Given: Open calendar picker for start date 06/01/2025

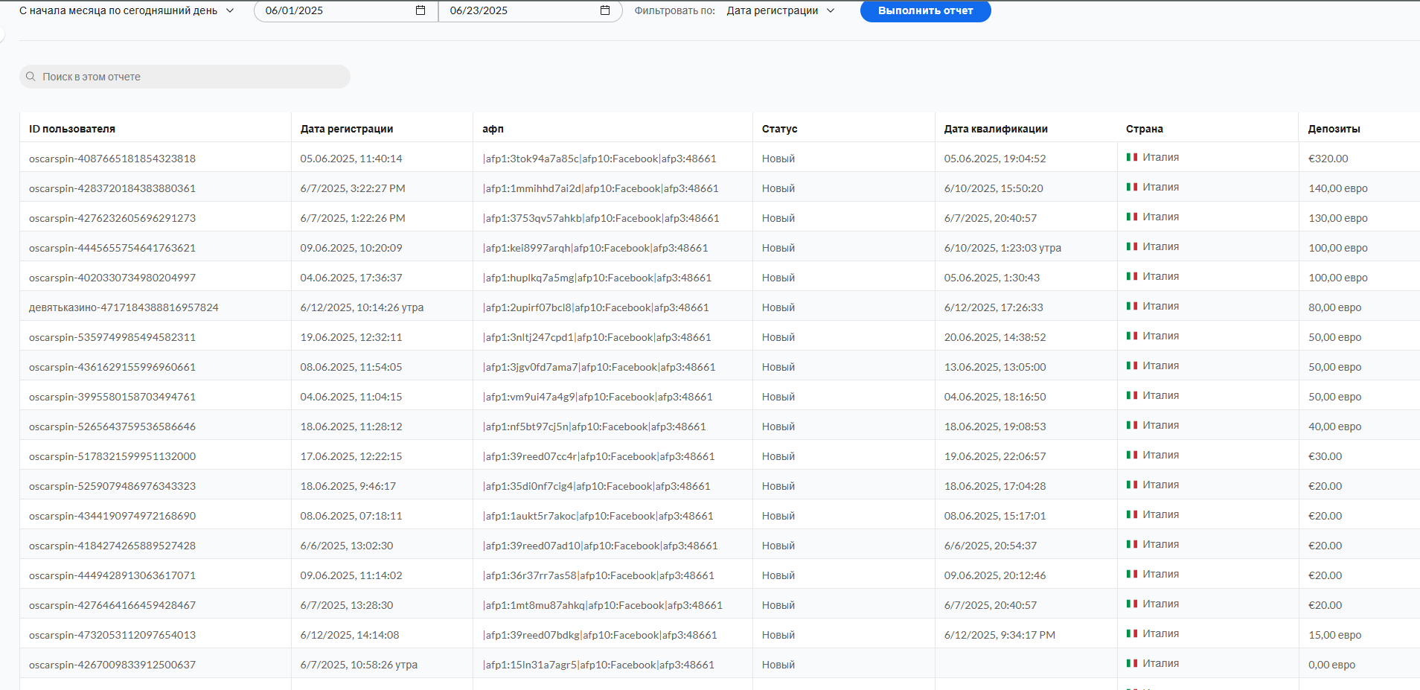Looking at the screenshot, I should tap(420, 10).
